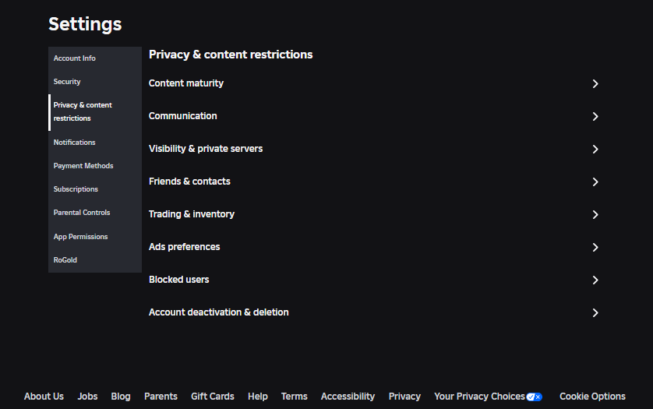The height and width of the screenshot is (409, 653).
Task: Click the Gift Cards footer link
Action: click(213, 397)
